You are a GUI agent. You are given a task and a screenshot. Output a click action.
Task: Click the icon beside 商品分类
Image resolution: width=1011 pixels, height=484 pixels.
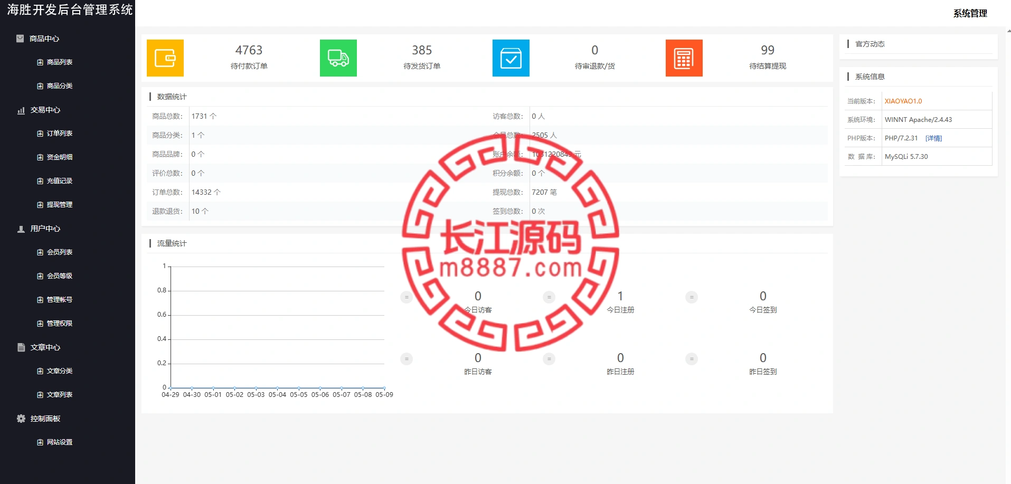40,86
